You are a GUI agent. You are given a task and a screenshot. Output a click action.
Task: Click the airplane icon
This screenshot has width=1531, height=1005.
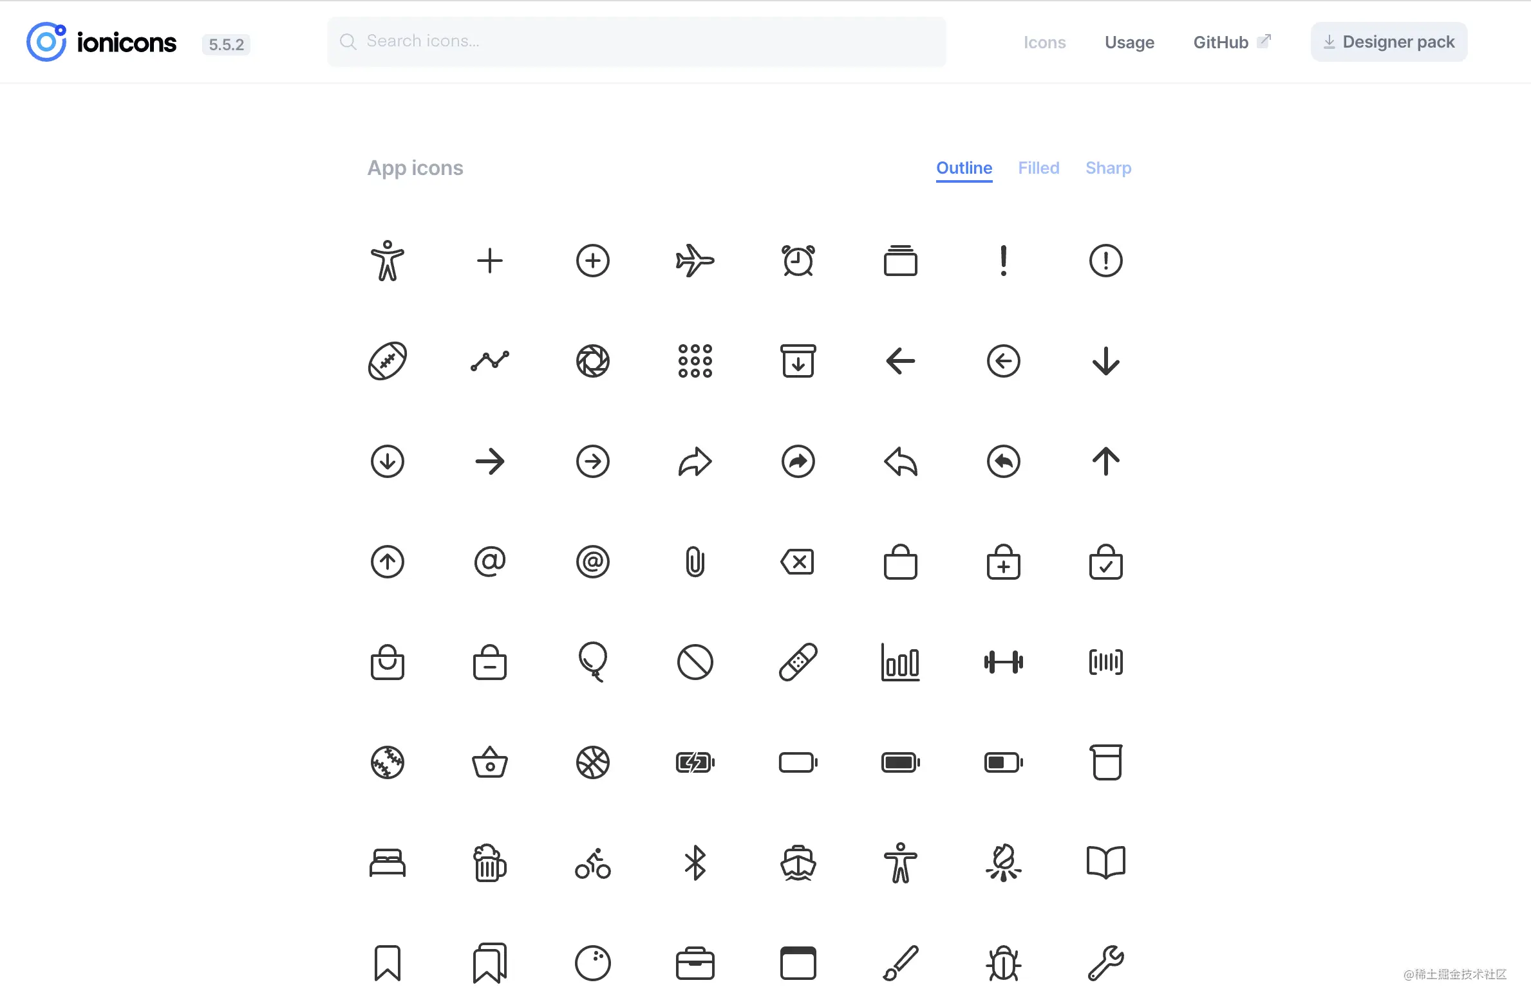pos(695,261)
